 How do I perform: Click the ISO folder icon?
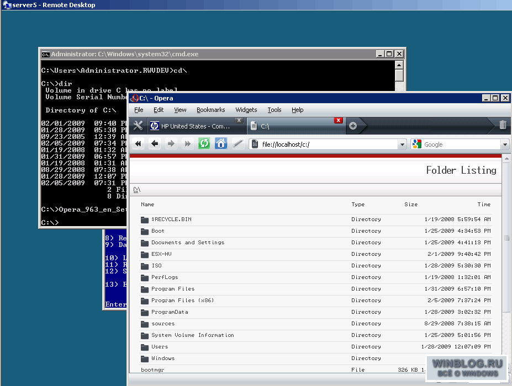(x=145, y=266)
